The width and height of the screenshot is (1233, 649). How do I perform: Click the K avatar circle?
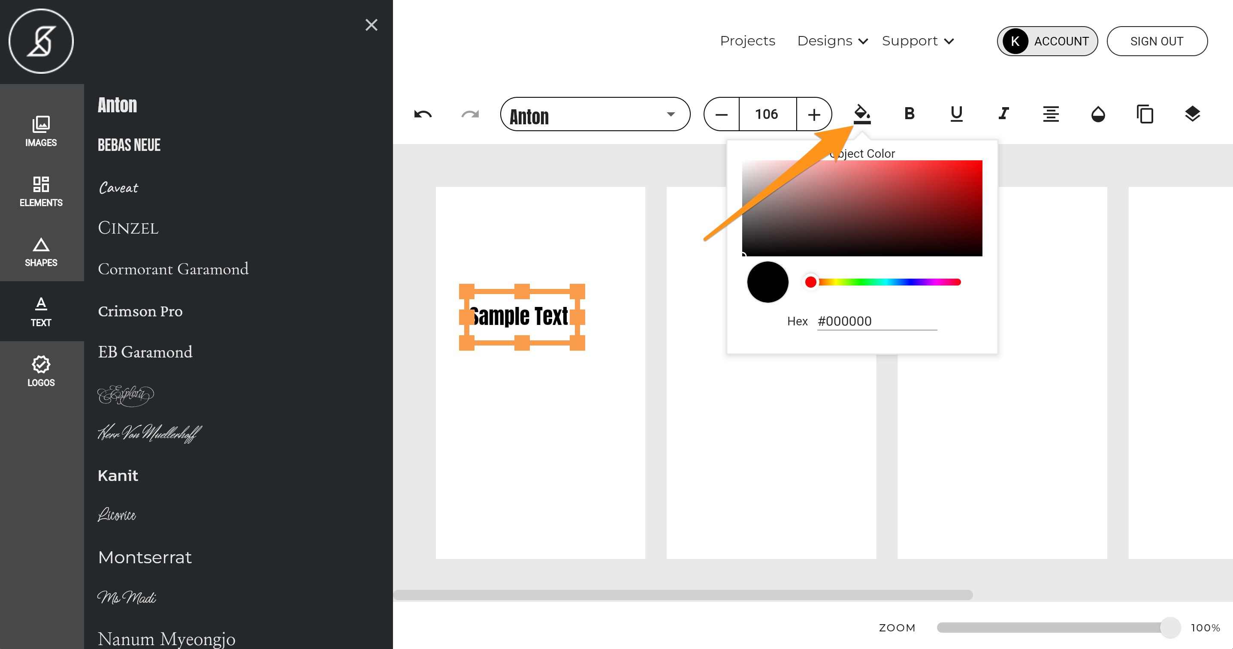(1015, 41)
